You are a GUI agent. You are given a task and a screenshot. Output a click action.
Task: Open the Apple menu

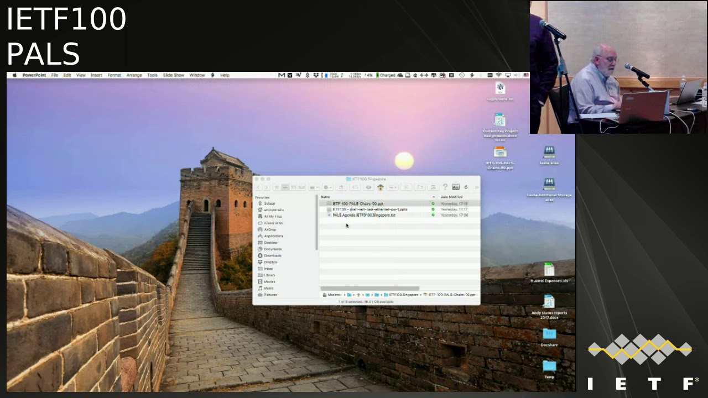click(x=14, y=75)
